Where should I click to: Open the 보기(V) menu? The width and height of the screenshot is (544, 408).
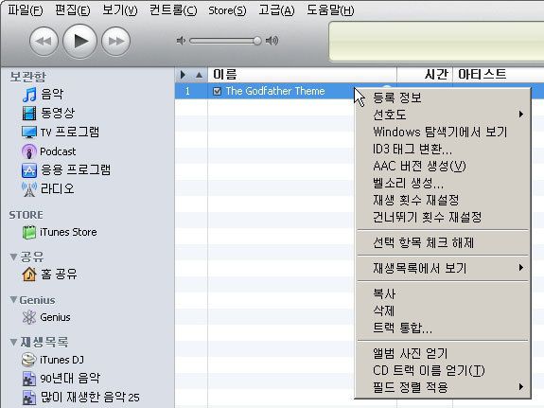[x=120, y=10]
